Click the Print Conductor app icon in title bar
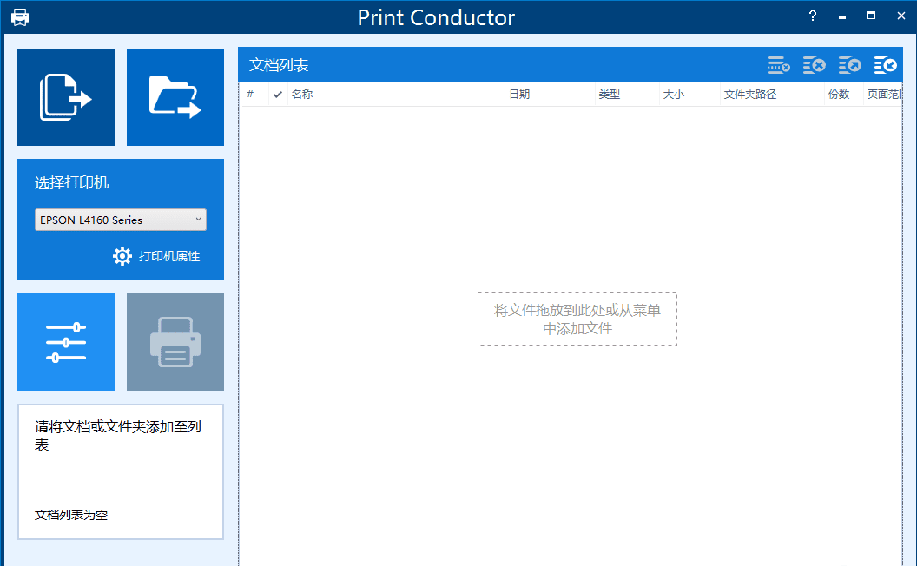917x566 pixels. [20, 17]
